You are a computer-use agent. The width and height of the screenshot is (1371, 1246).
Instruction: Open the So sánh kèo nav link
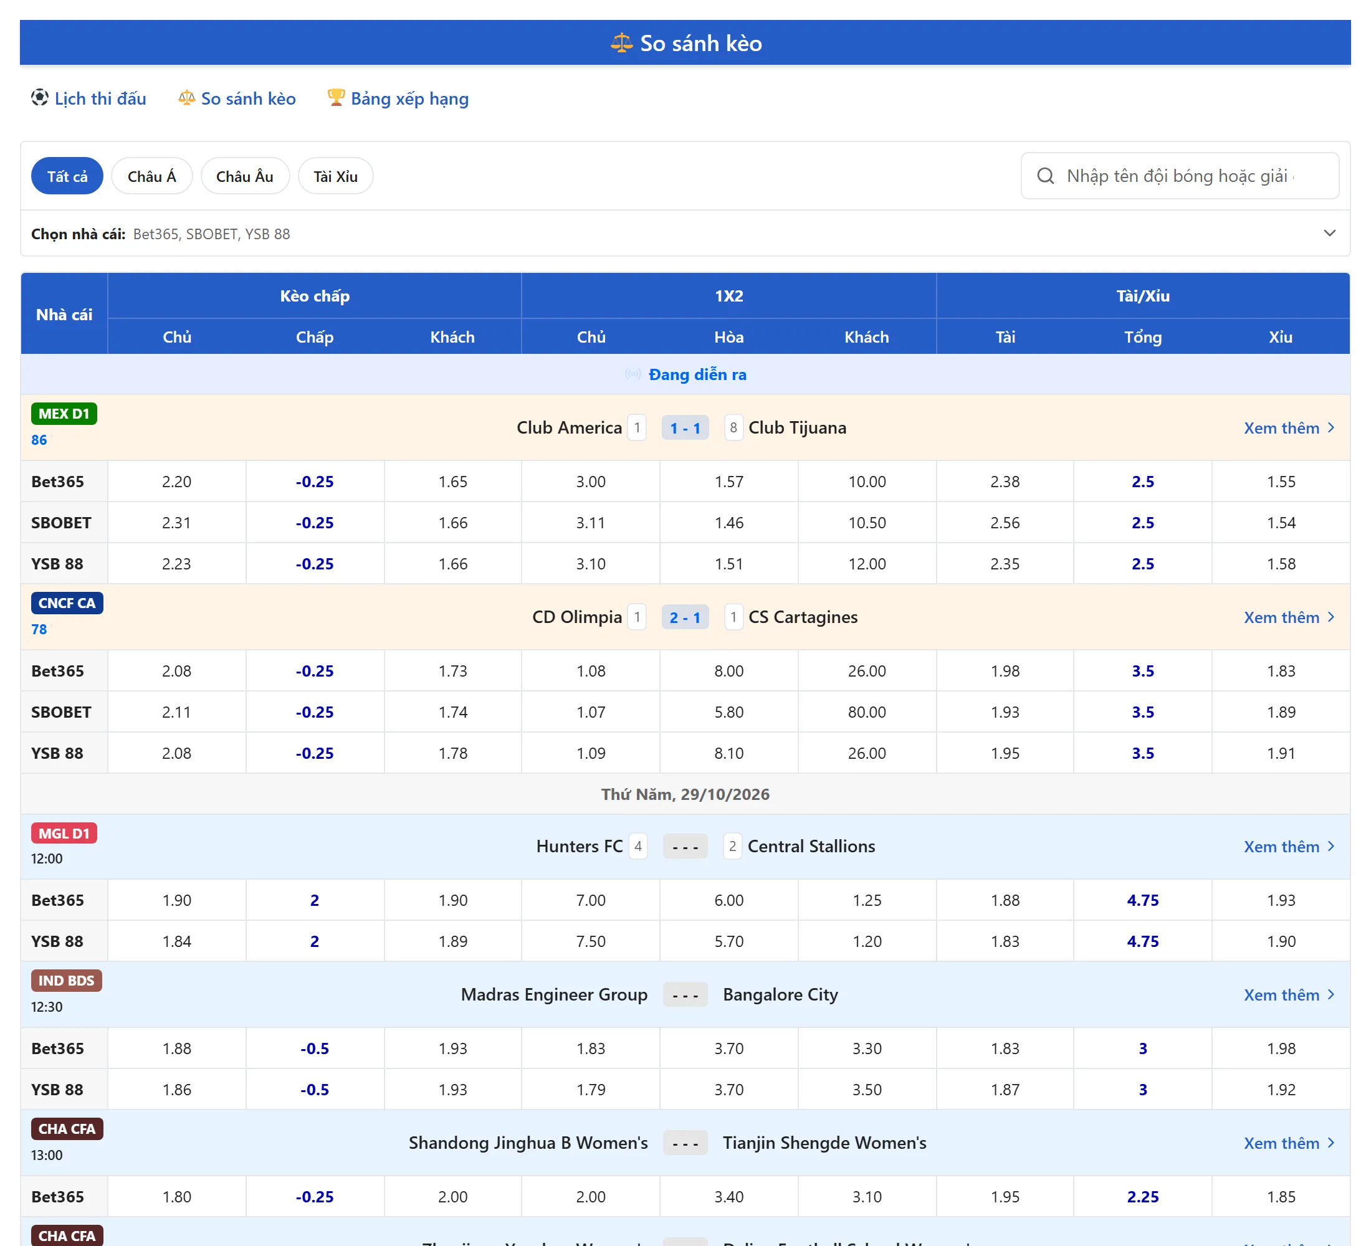248,98
